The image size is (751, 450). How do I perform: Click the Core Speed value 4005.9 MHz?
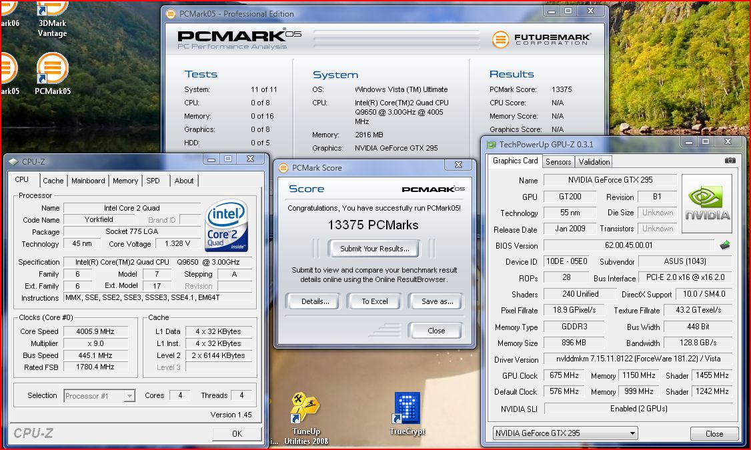[95, 331]
